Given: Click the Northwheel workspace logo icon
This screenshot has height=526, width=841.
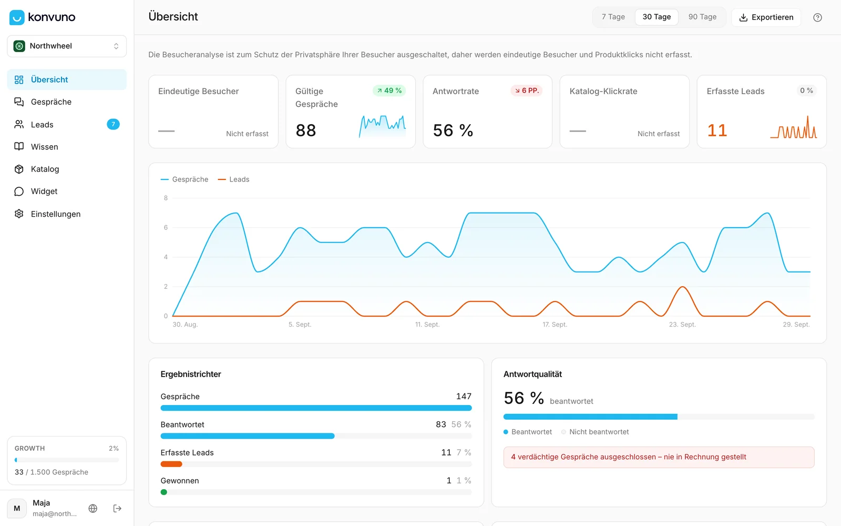Looking at the screenshot, I should tap(19, 46).
